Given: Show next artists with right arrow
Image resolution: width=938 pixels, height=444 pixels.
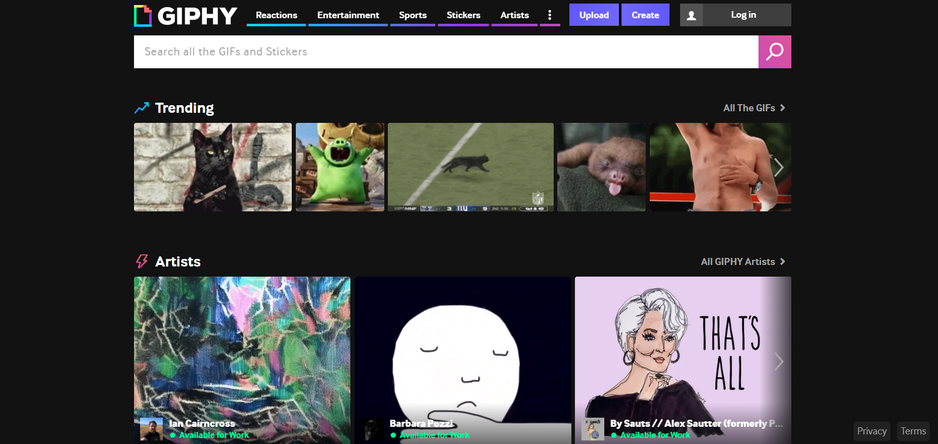Looking at the screenshot, I should [x=779, y=362].
